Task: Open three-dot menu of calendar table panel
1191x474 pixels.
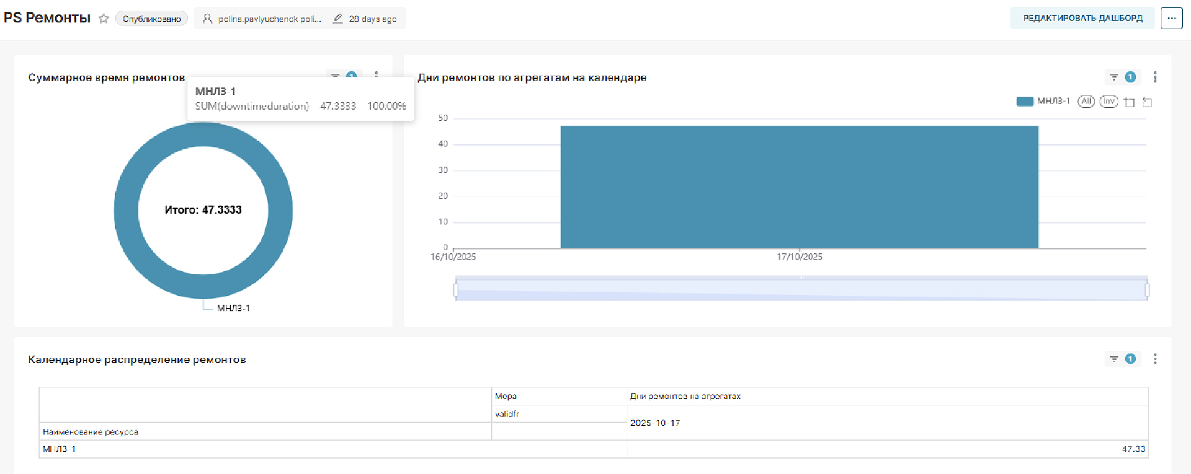Action: click(1154, 359)
